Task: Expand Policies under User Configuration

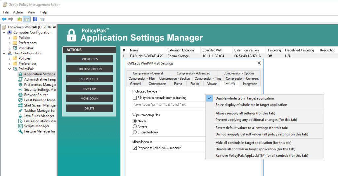Action: [x=9, y=58]
